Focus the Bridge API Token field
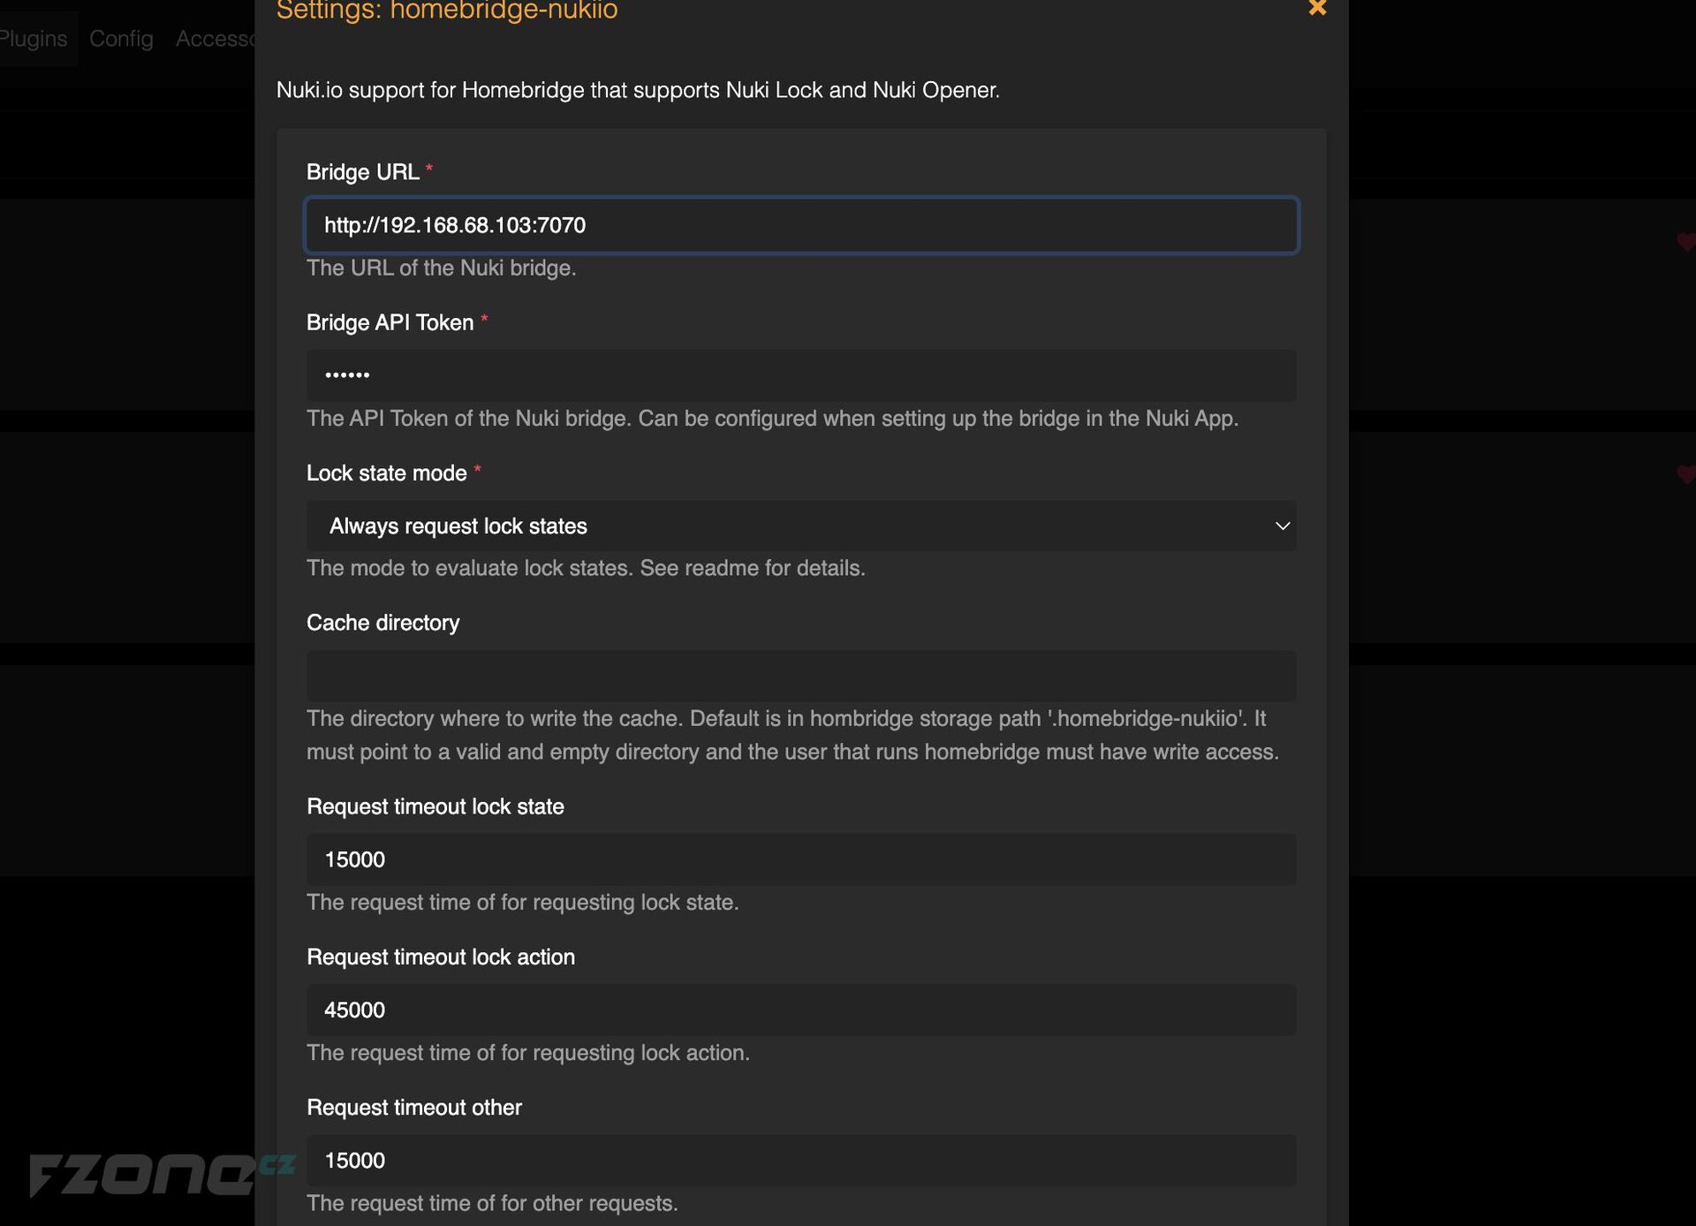Screen dimensions: 1696x1226 [x=801, y=375]
